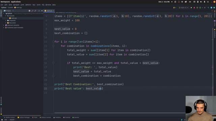Open the Refactor menu
216x121 pixels.
coord(28,5)
